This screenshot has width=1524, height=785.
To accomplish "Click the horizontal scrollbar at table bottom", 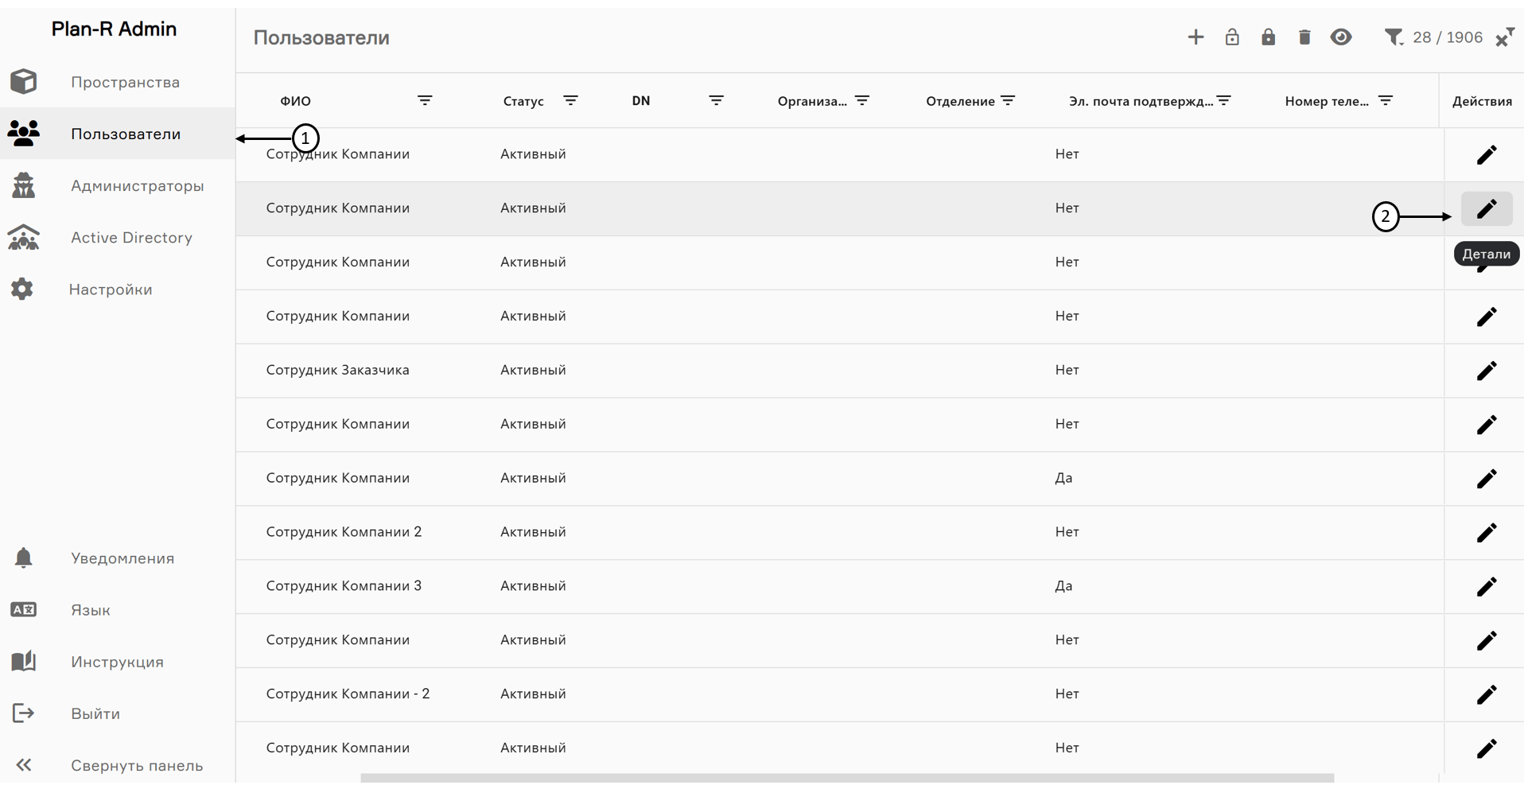I will click(x=846, y=778).
